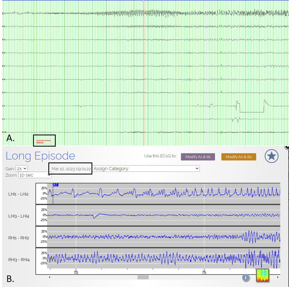Click the left scroll arrow under the chart

point(49,277)
